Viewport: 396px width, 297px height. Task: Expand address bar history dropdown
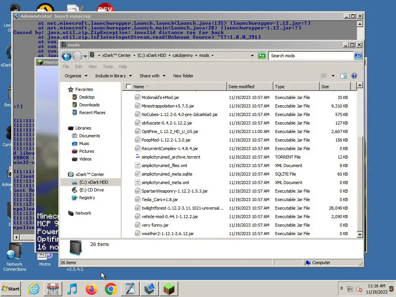252,56
